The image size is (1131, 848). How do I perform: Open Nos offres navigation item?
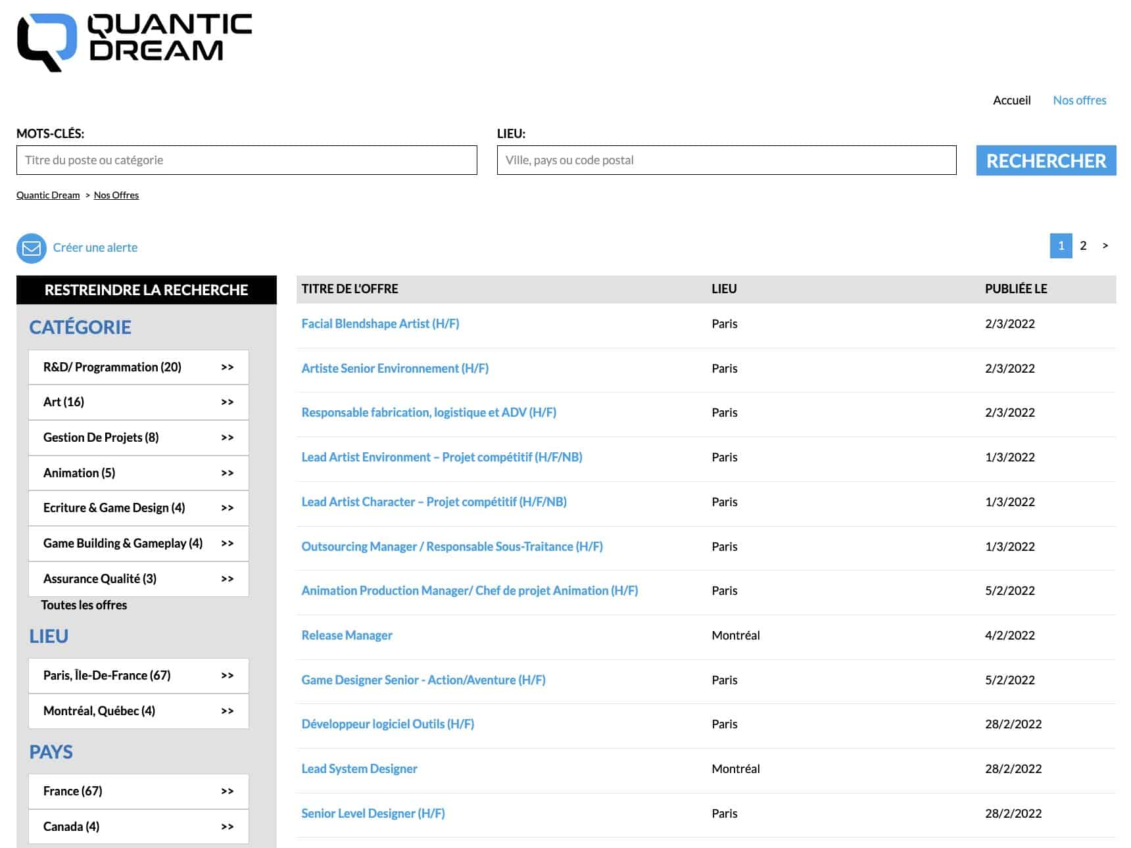click(x=1079, y=101)
